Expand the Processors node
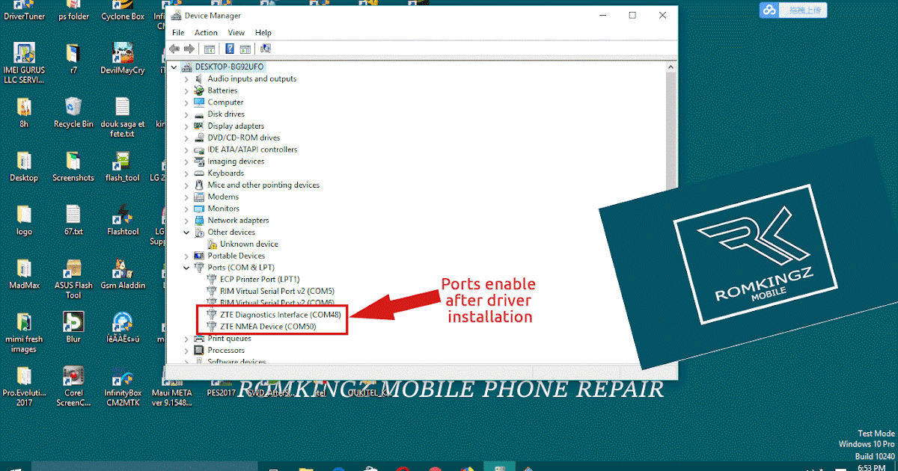Image resolution: width=898 pixels, height=471 pixels. [186, 350]
